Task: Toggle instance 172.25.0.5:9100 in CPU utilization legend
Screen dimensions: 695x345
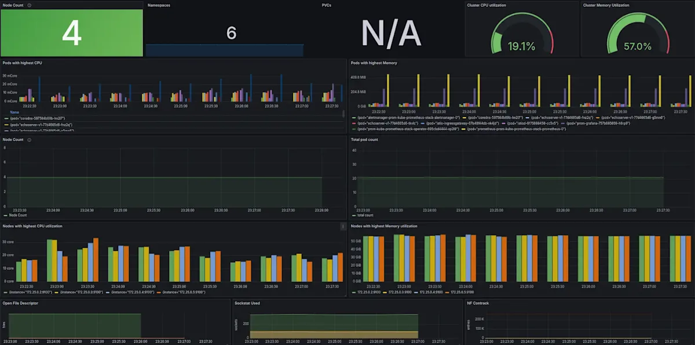Action: (x=182, y=292)
